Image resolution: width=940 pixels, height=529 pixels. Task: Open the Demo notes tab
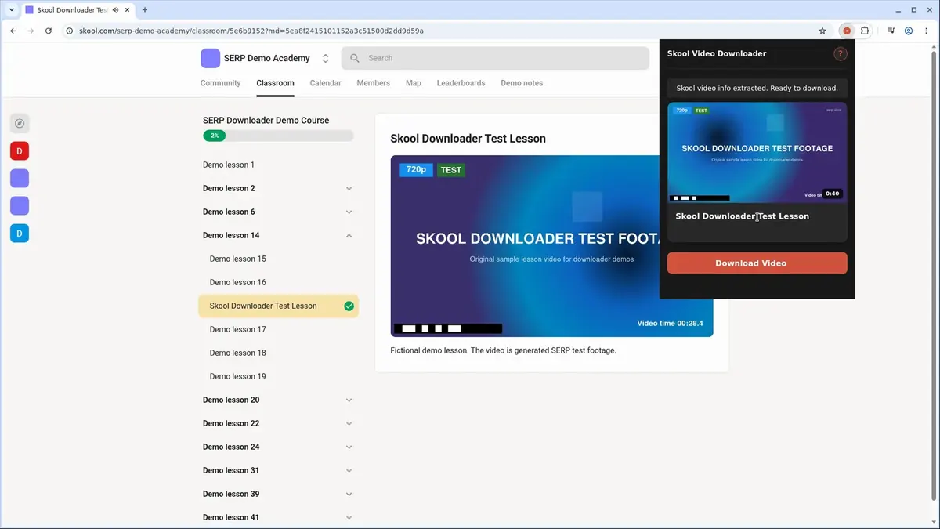point(522,83)
